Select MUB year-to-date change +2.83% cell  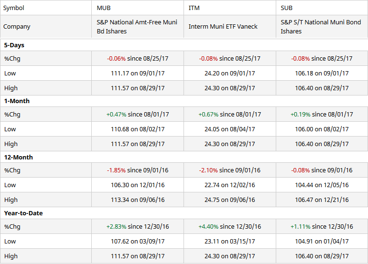coord(138,226)
